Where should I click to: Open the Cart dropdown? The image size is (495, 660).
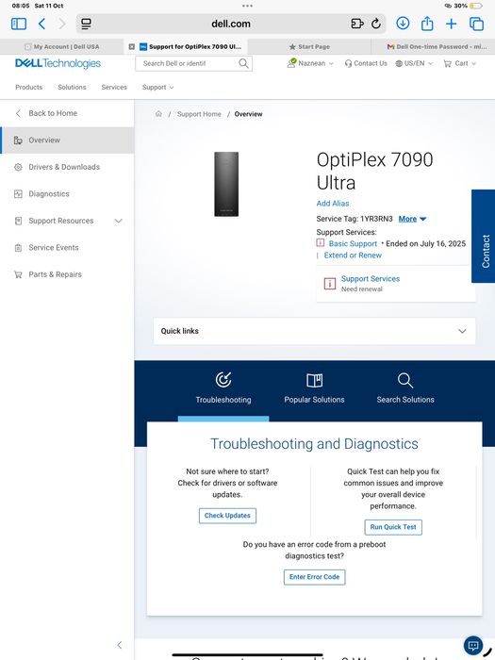(x=460, y=63)
